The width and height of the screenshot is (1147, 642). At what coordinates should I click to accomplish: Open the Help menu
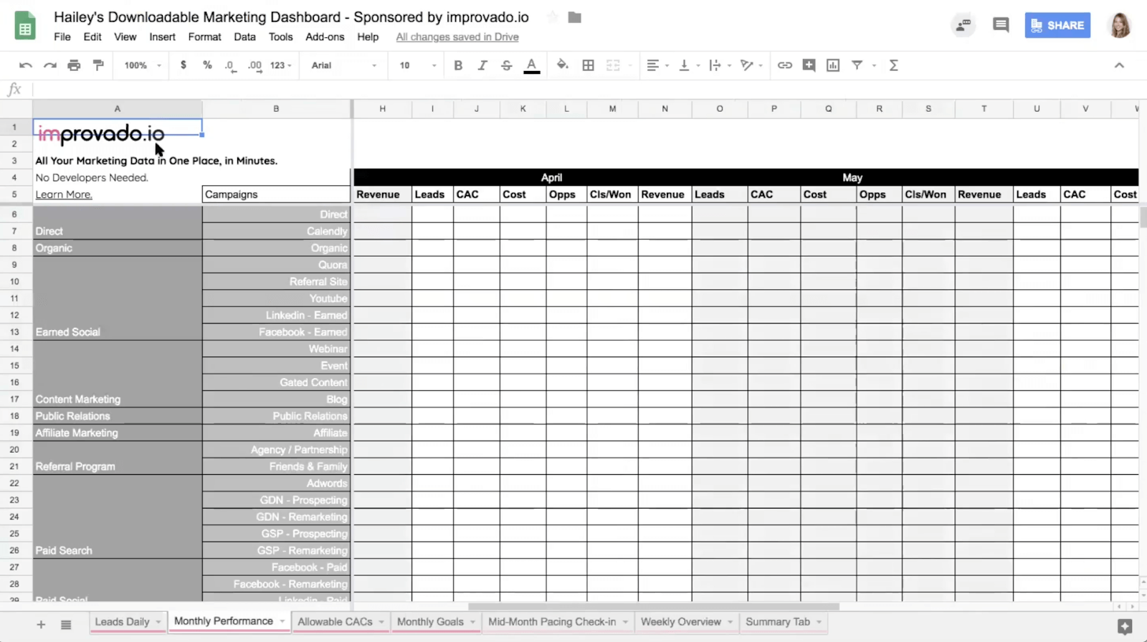pos(368,37)
